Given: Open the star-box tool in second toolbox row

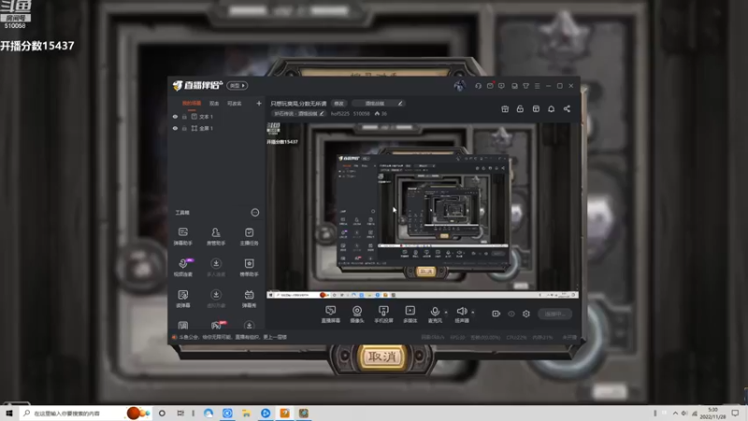Looking at the screenshot, I should tap(249, 268).
